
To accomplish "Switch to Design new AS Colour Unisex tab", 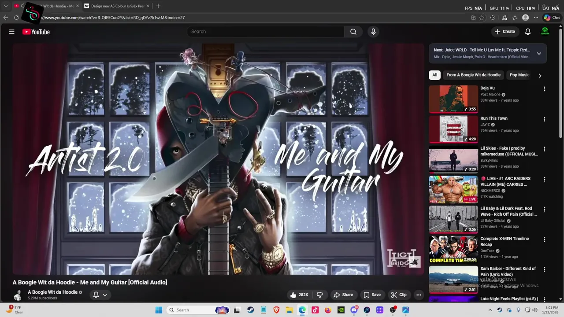I will (x=117, y=6).
